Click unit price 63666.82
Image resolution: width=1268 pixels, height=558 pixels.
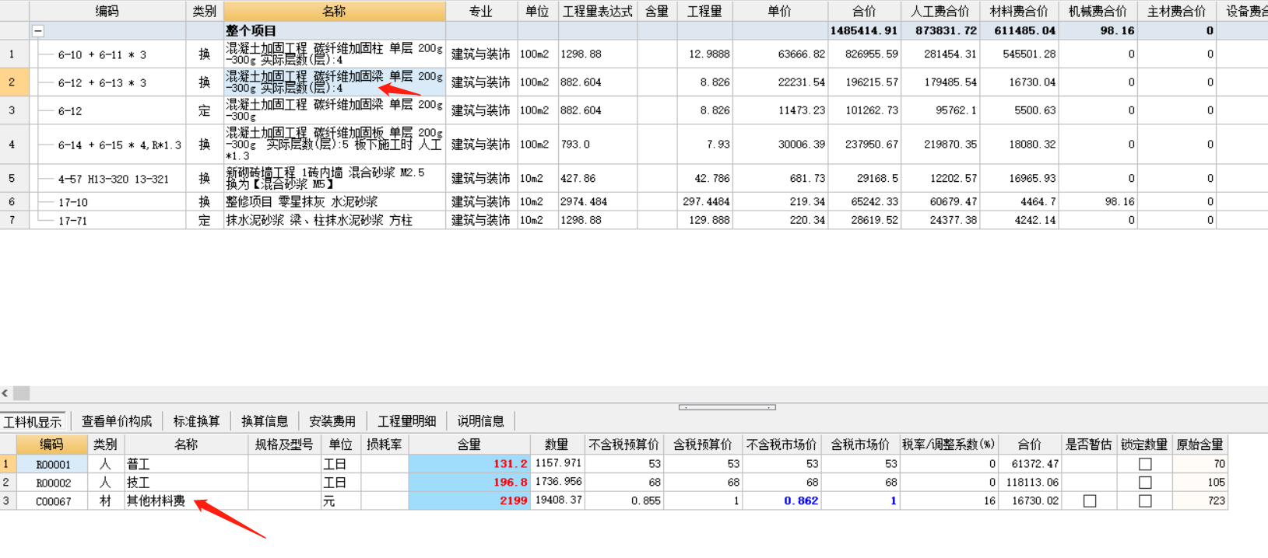780,54
